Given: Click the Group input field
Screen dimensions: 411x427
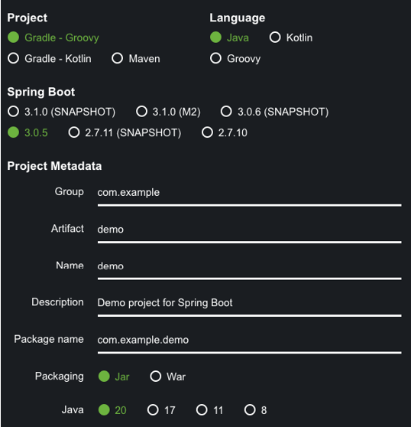Looking at the screenshot, I should pyautogui.click(x=250, y=196).
